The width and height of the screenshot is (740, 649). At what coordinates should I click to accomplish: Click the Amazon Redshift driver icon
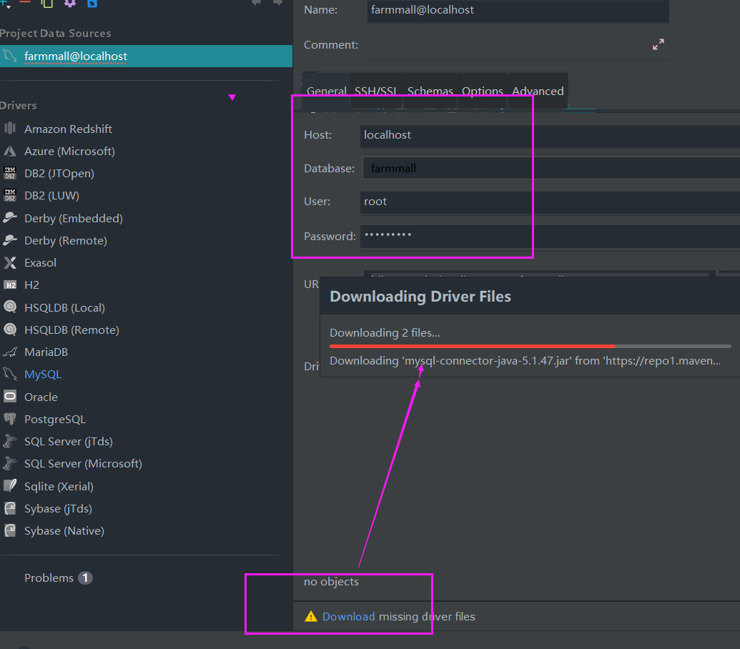point(10,128)
